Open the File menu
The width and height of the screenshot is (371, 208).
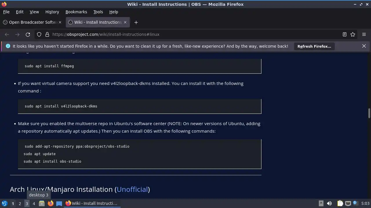[6, 12]
